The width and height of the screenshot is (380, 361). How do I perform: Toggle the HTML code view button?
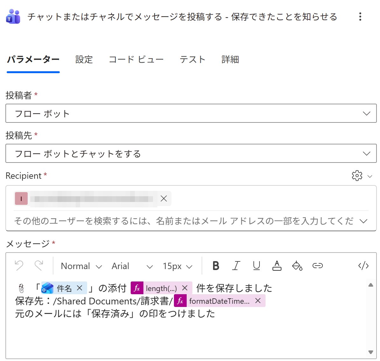coord(363,266)
